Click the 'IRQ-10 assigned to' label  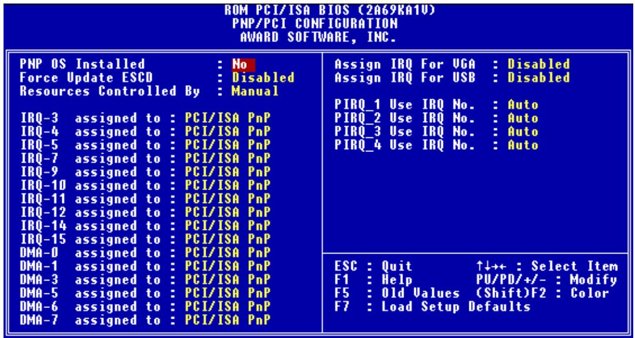pyautogui.click(x=90, y=186)
